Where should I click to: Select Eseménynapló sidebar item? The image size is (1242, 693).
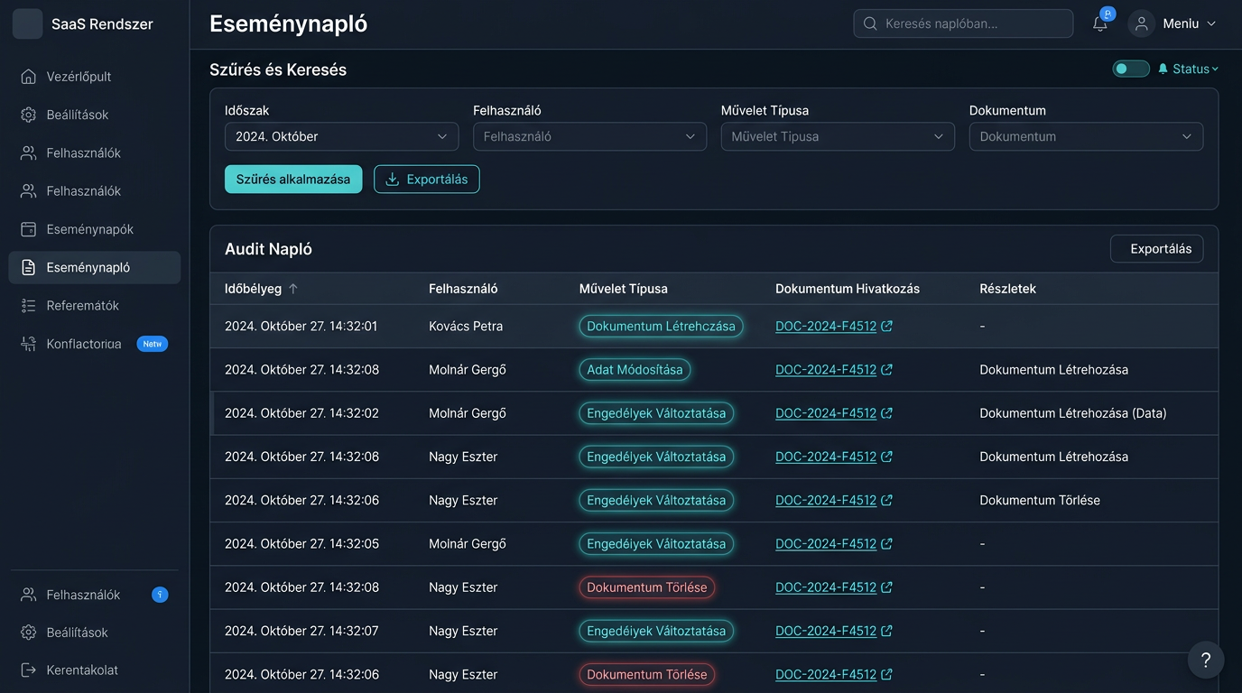click(95, 267)
